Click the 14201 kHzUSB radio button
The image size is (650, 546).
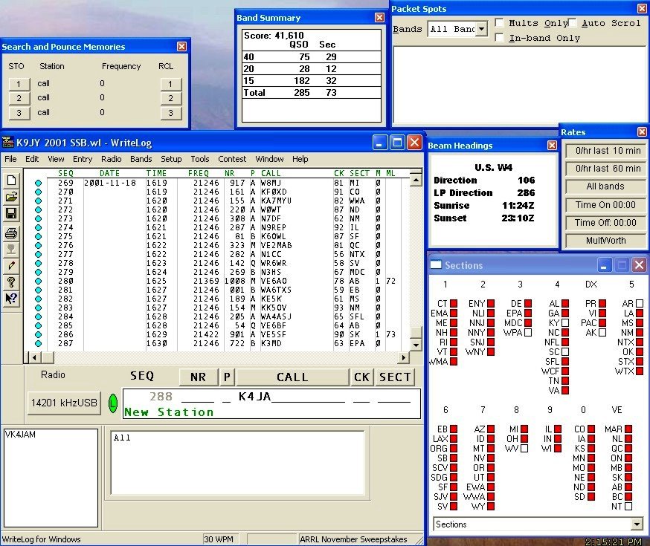pos(65,403)
